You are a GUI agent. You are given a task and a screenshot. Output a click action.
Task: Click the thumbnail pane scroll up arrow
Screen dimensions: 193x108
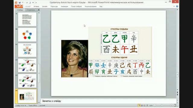tap(39, 13)
